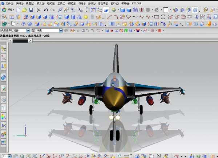Open the 分析(L) analysis menu

92,3
